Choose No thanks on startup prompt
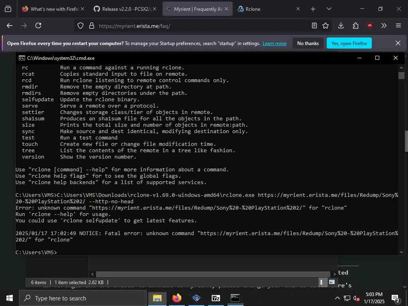Screen dimensions: 408x306 (x=308, y=43)
